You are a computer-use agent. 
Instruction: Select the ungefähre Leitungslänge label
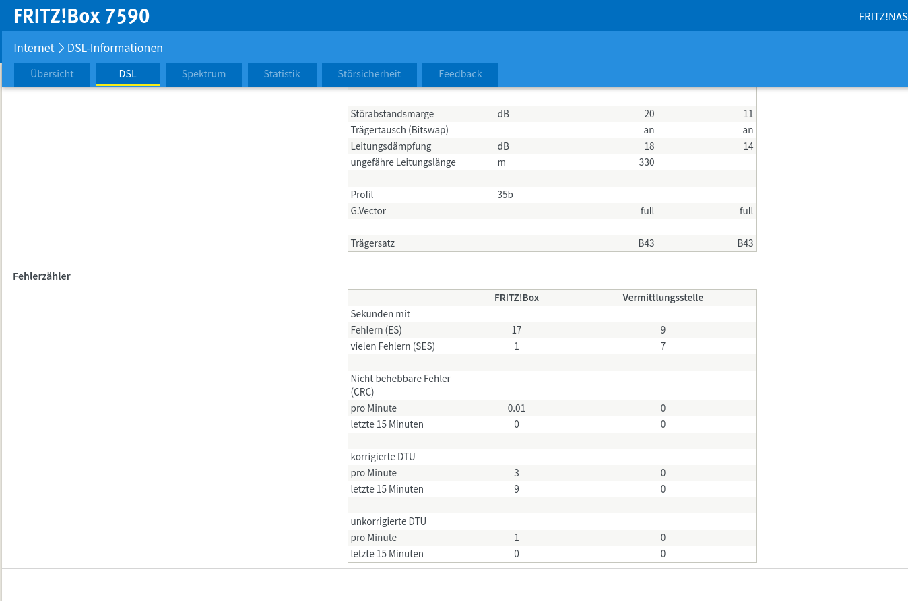click(x=403, y=162)
